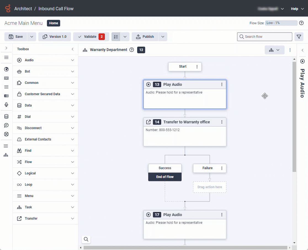Screen dimensions: 308x250
Task: Open options menu for Transfer to Warranty office
Action: point(222,122)
